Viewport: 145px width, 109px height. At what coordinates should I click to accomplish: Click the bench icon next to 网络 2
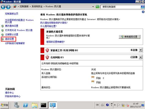(x=93, y=77)
